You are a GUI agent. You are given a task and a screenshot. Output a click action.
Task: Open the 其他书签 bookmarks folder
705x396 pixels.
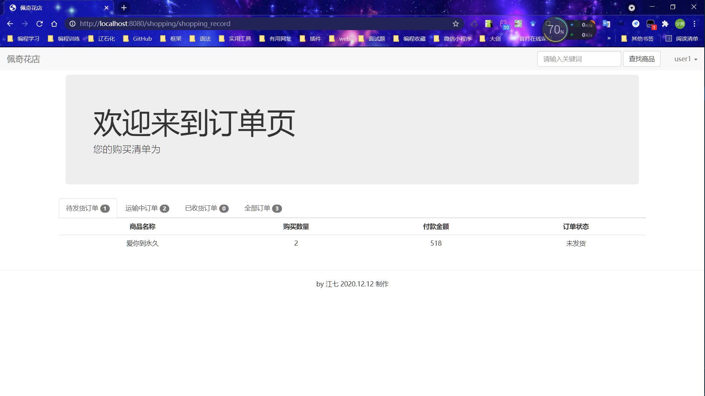(x=638, y=38)
